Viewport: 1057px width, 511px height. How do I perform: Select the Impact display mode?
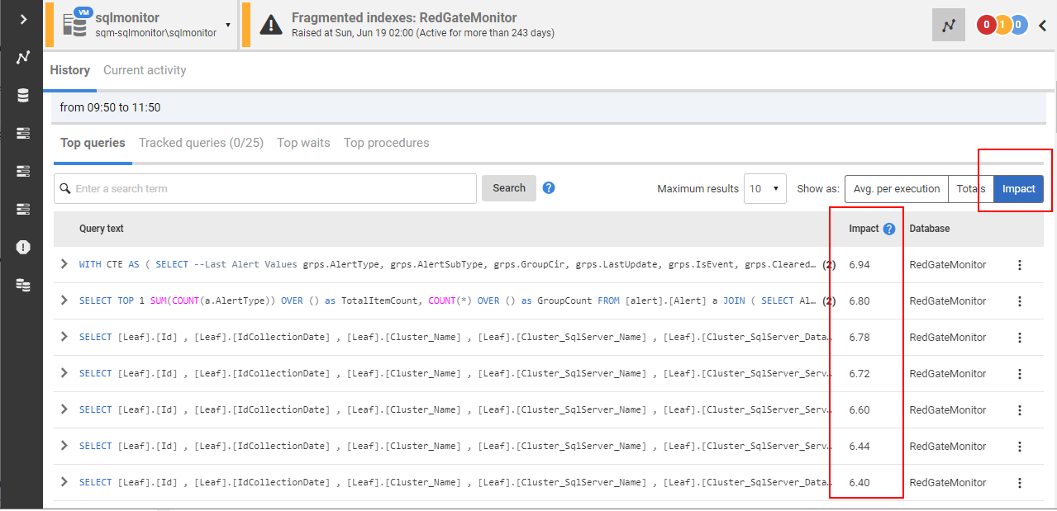coord(1018,189)
